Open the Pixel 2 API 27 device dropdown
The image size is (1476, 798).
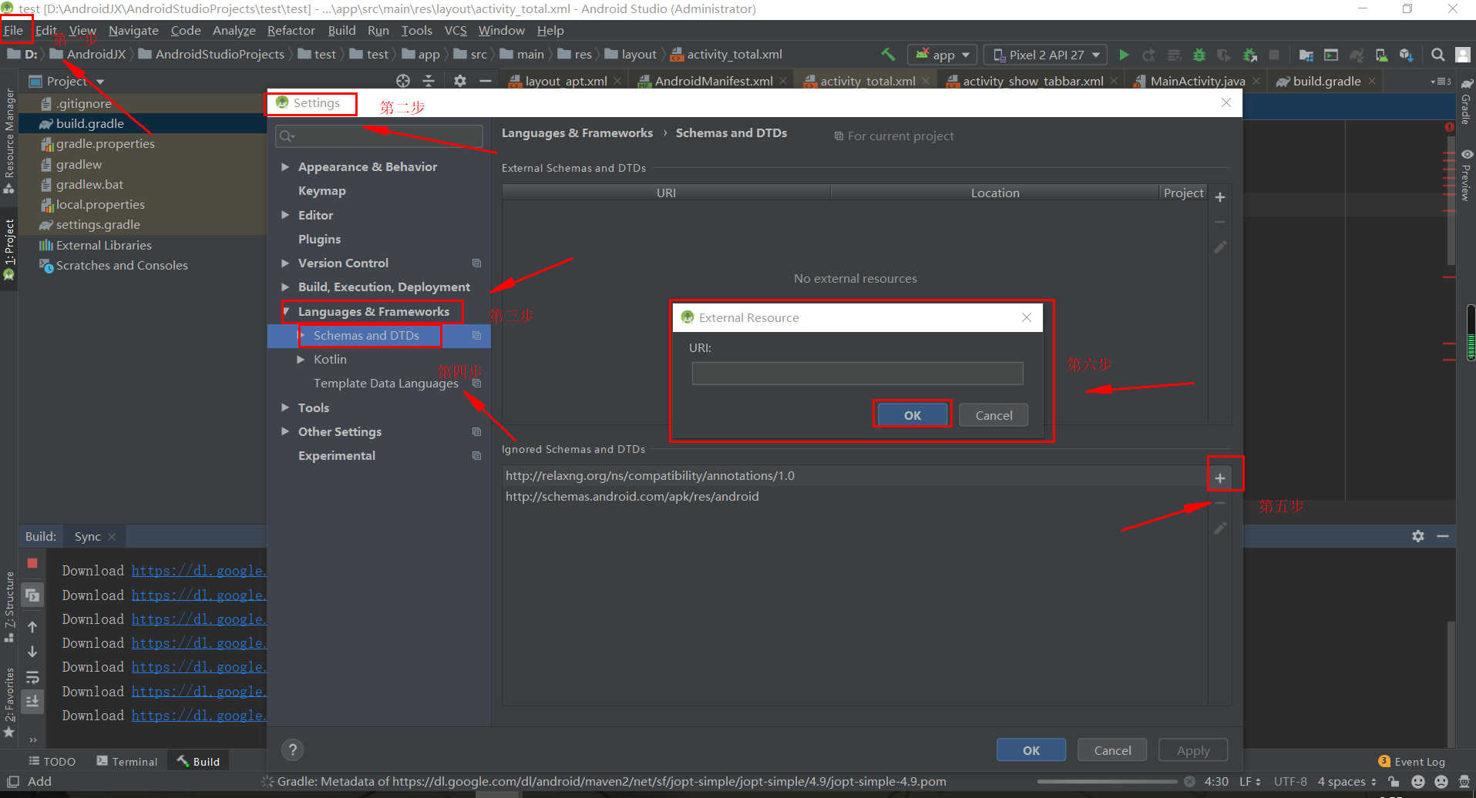(x=1046, y=55)
